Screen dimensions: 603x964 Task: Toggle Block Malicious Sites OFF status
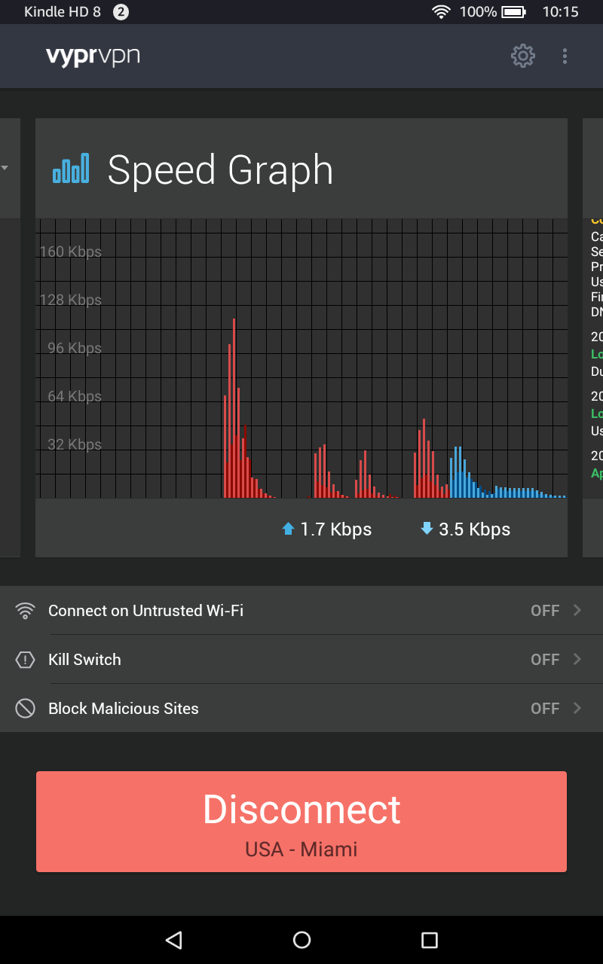[545, 709]
